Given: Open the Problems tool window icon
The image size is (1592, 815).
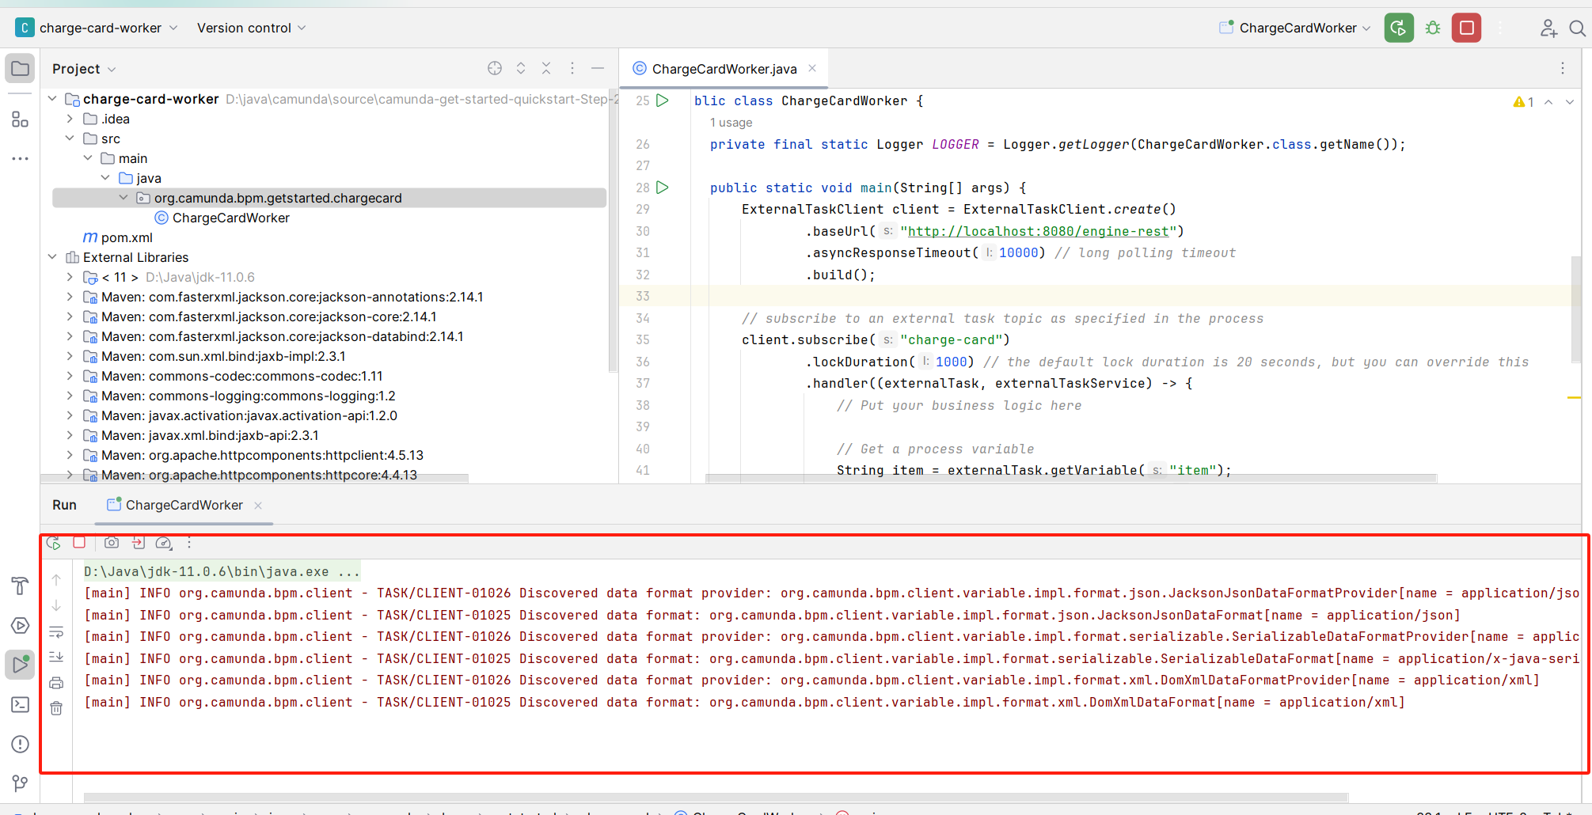Looking at the screenshot, I should click(x=20, y=744).
